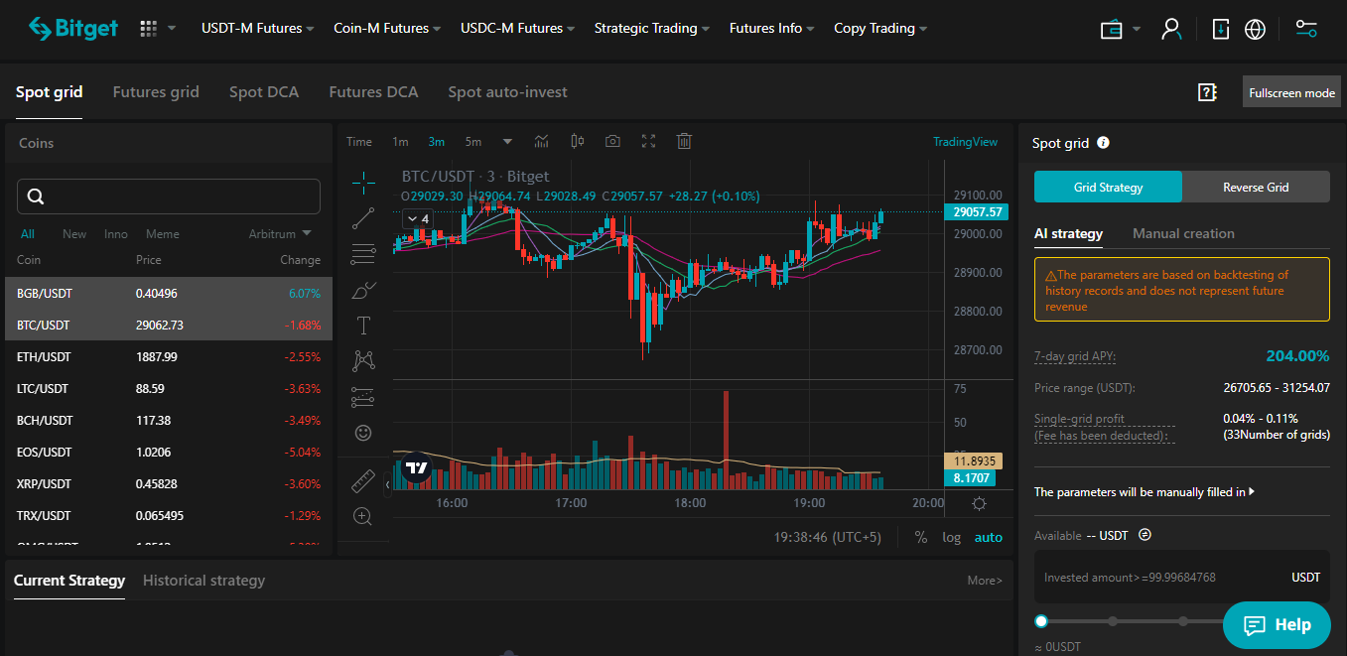Open the TradingView link
Viewport: 1347px width, 656px height.
click(x=965, y=142)
